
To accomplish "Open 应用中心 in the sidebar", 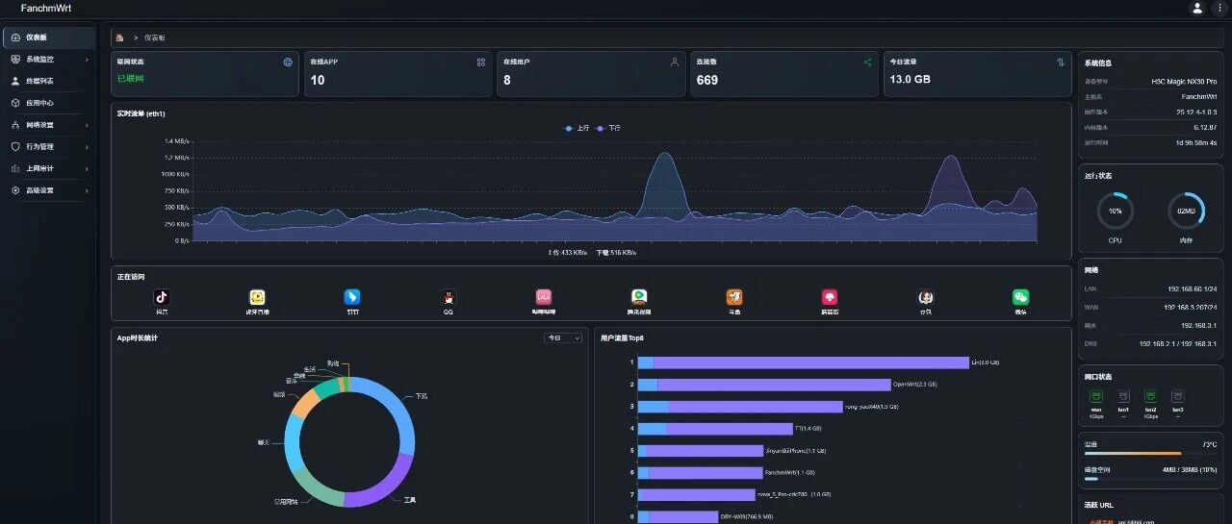I will 50,103.
